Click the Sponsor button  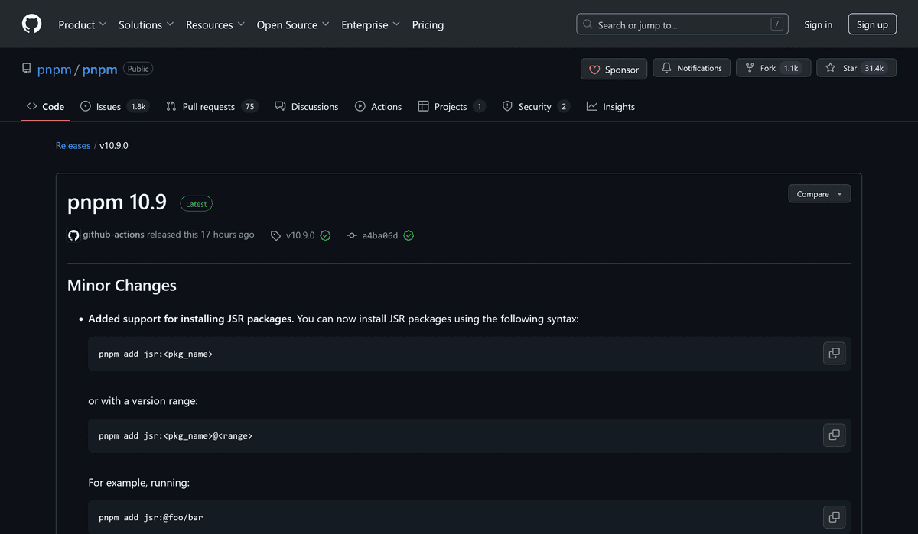[614, 70]
